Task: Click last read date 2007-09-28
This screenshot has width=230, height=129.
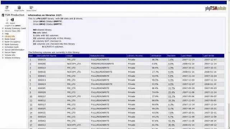Action: pos(188,88)
